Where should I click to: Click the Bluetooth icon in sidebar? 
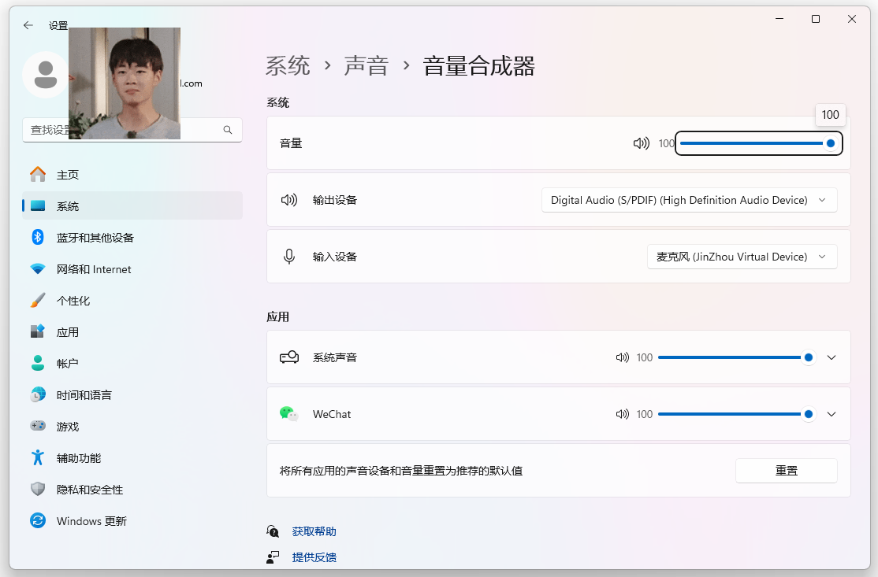38,237
